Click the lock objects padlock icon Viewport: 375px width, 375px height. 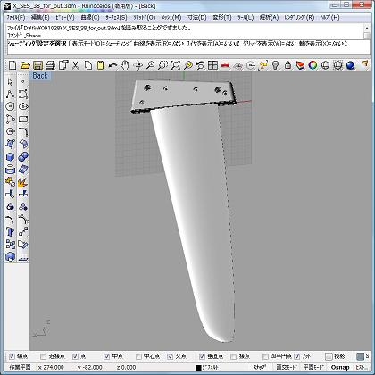tap(287, 65)
